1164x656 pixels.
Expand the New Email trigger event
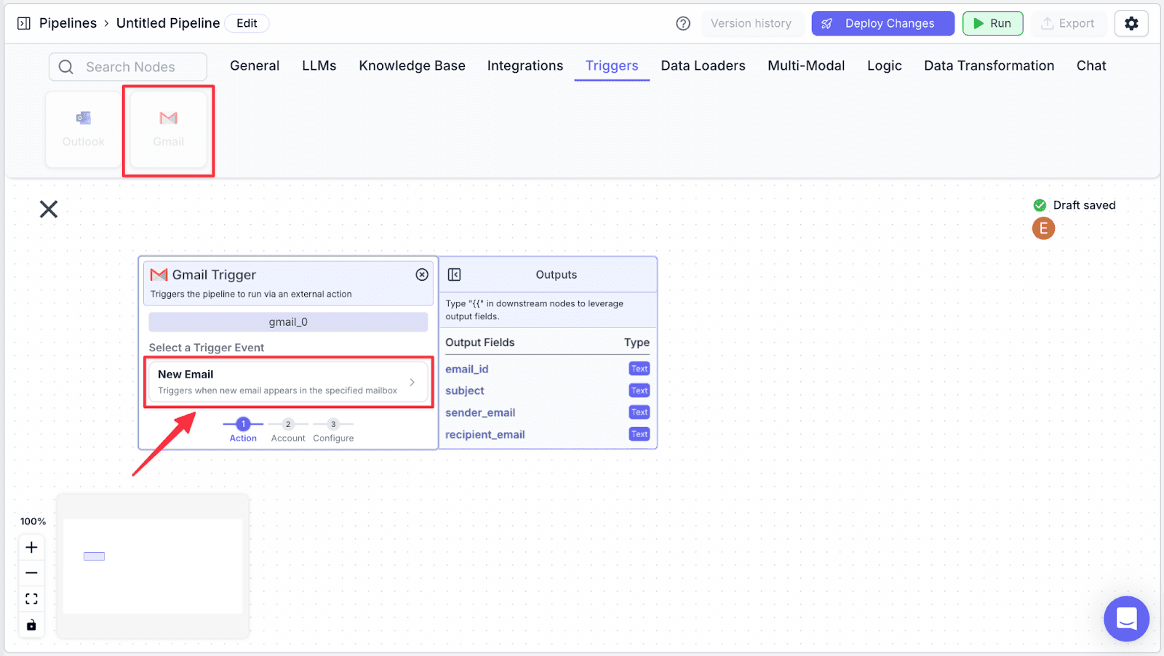(288, 382)
